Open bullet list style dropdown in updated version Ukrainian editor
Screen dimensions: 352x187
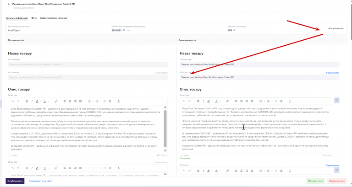[264, 101]
